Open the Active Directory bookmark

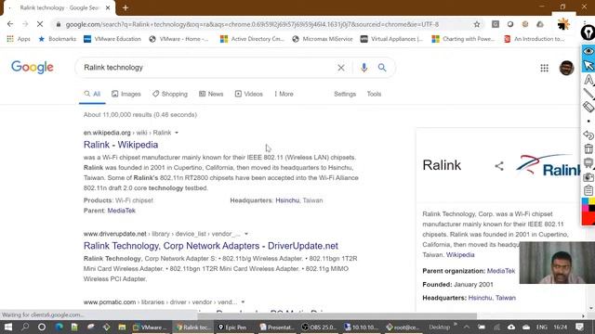pos(252,39)
